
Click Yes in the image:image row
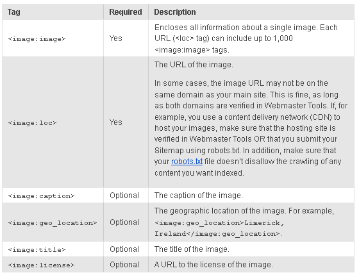115,38
